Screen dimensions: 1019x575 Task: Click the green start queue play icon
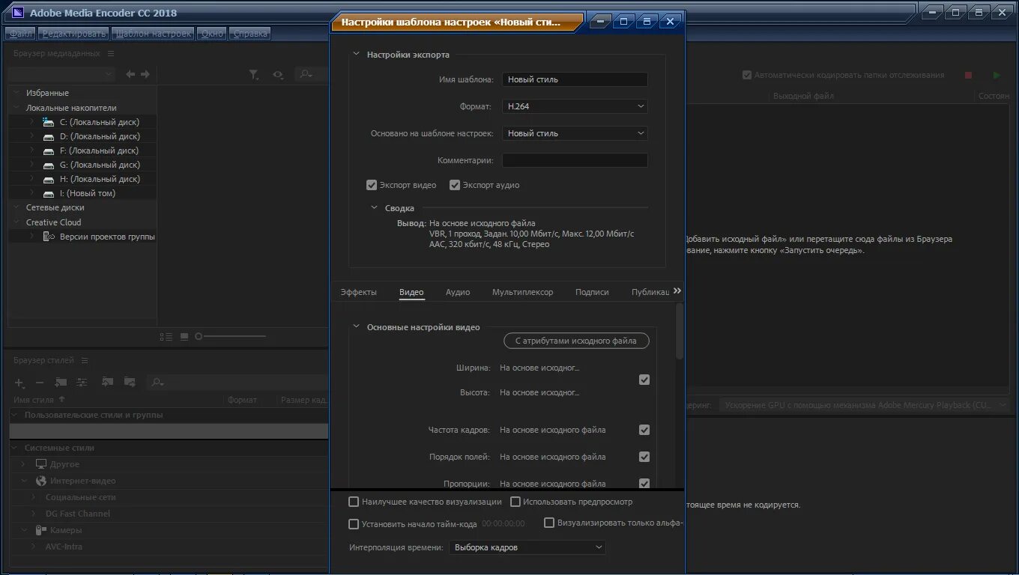(997, 75)
